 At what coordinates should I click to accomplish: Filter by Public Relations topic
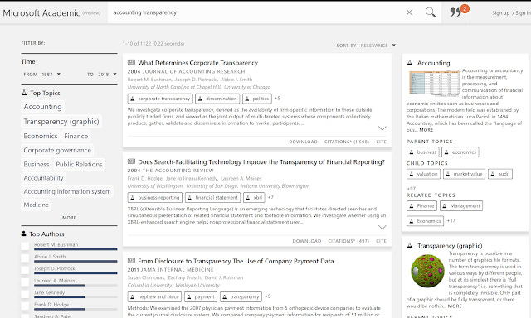[79, 164]
